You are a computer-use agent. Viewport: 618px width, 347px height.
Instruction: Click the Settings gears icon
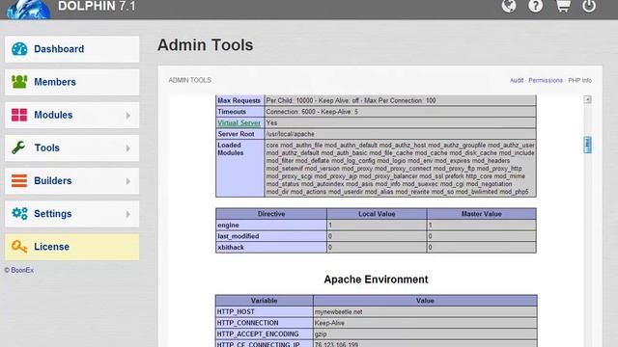(19, 214)
